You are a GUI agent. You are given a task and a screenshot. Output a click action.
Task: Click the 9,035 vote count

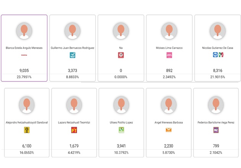tap(24, 71)
